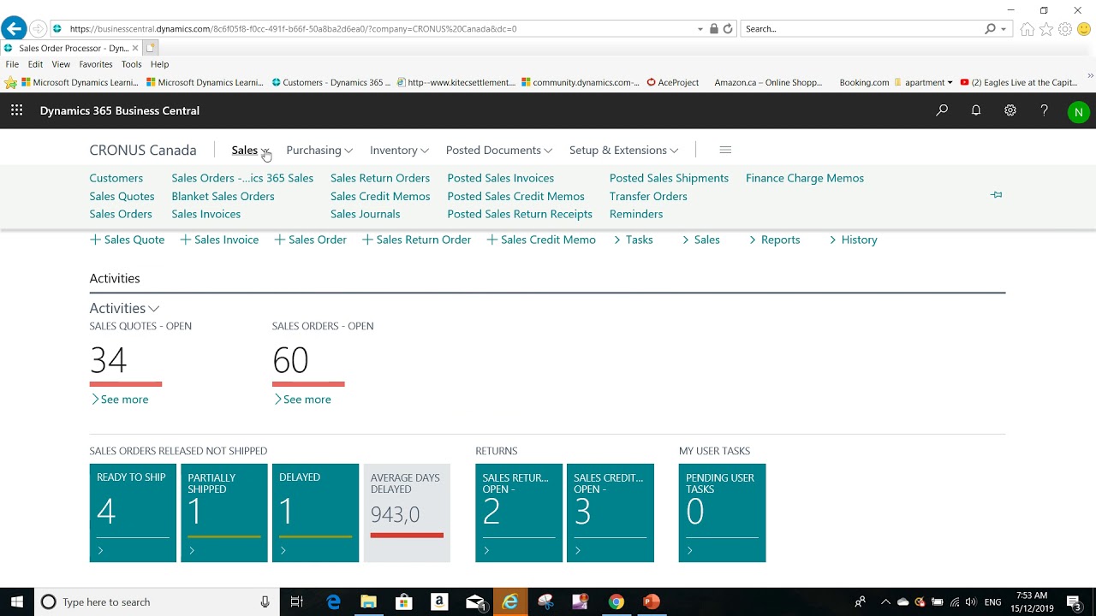The image size is (1096, 616).
Task: Open the Pending User Tasks tile
Action: click(x=722, y=512)
